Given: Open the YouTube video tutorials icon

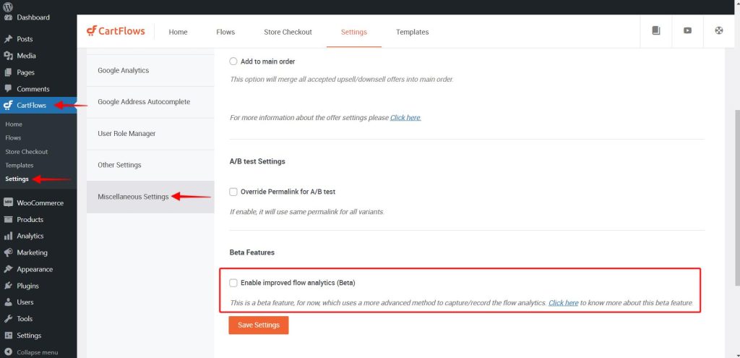Looking at the screenshot, I should coord(688,30).
